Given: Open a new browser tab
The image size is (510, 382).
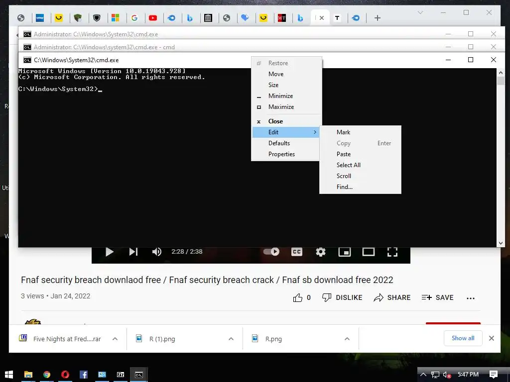Looking at the screenshot, I should 378,18.
